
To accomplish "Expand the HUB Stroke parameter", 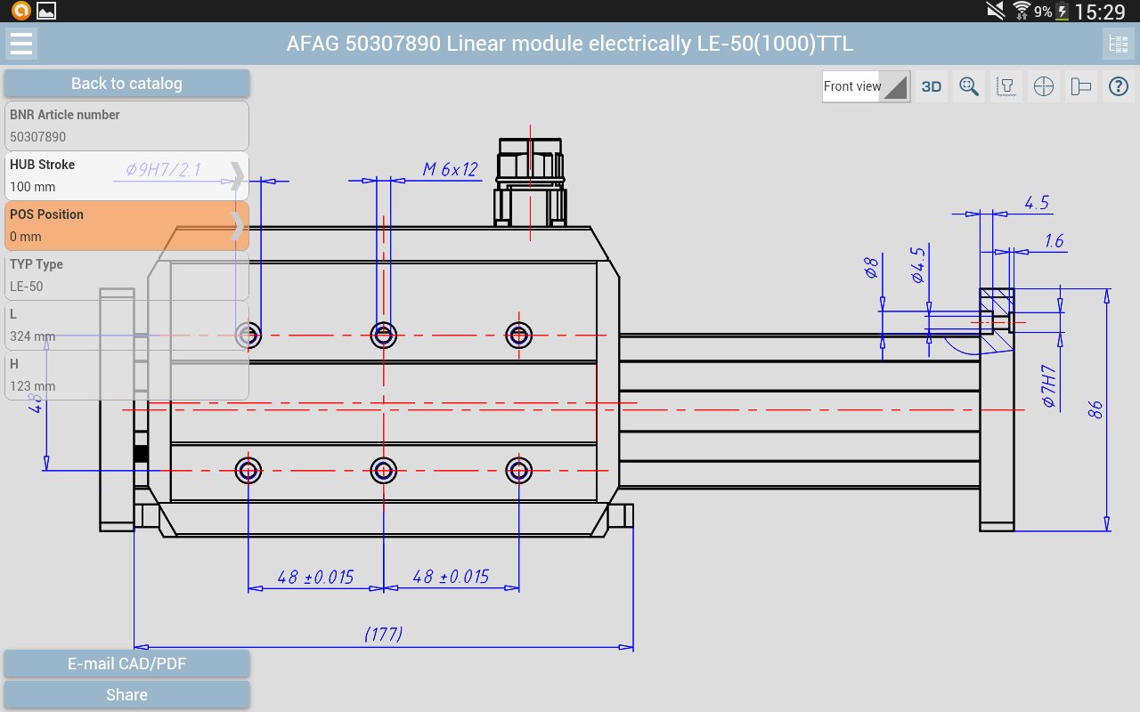I will point(126,175).
